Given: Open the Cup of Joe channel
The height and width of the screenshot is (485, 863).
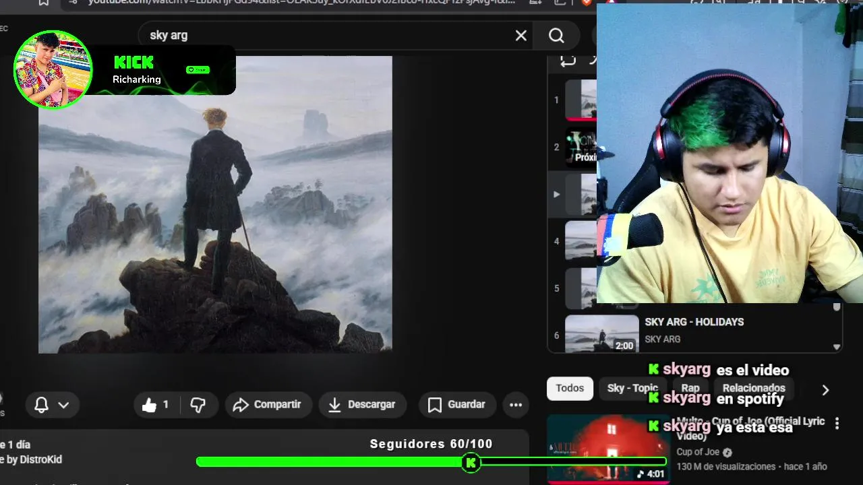Looking at the screenshot, I should (698, 452).
